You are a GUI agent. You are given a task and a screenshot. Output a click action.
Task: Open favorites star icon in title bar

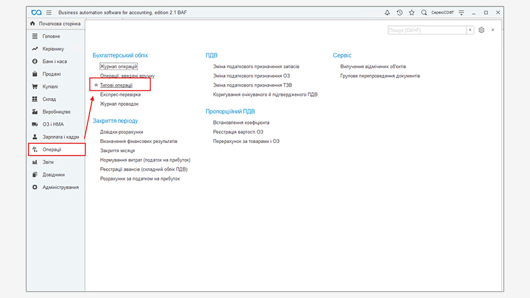(x=411, y=13)
